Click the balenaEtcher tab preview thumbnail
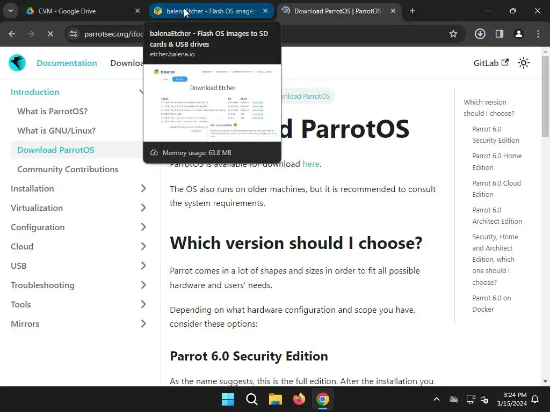This screenshot has width=550, height=412. [212, 103]
